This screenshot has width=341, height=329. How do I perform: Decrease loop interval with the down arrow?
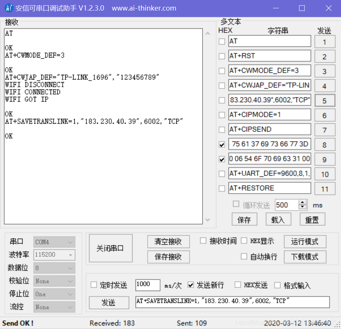(x=302, y=207)
